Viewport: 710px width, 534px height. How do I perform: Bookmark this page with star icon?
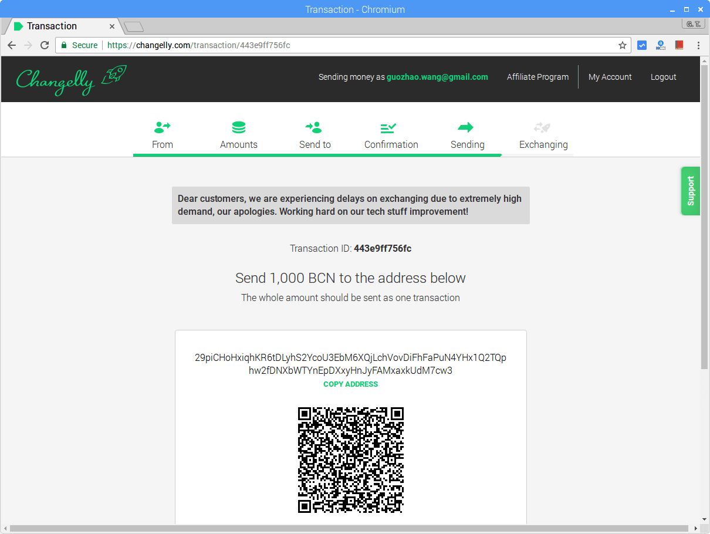pos(623,45)
